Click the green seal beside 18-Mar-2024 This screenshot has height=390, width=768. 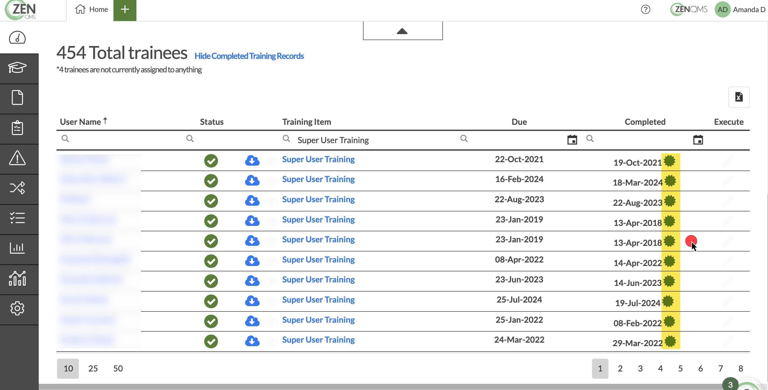pos(670,181)
